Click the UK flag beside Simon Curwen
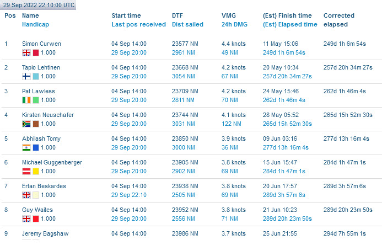 26,52
